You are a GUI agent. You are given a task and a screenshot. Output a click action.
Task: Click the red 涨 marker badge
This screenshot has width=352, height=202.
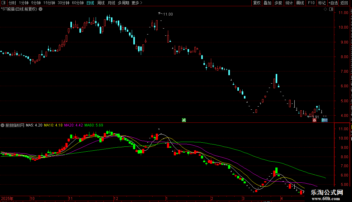[x=314, y=120]
